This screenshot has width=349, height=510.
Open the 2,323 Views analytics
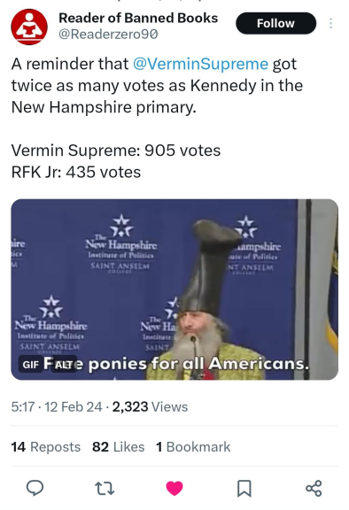[150, 407]
